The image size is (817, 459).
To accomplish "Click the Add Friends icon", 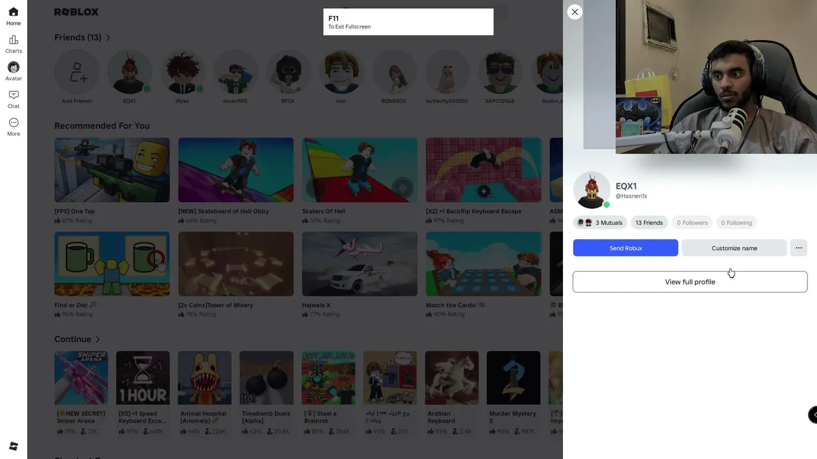I will pyautogui.click(x=77, y=72).
